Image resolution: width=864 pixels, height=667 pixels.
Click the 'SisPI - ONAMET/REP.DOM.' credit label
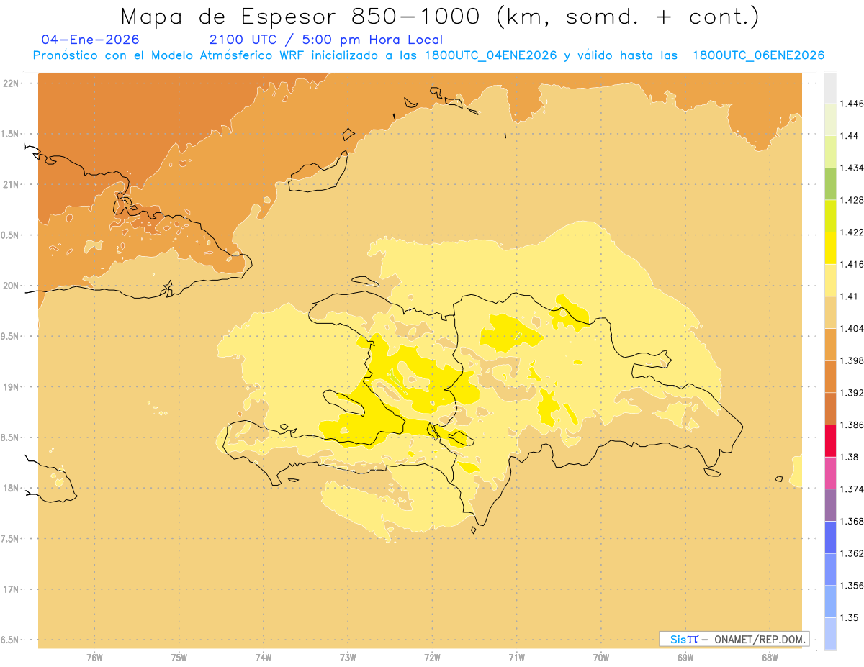click(734, 639)
